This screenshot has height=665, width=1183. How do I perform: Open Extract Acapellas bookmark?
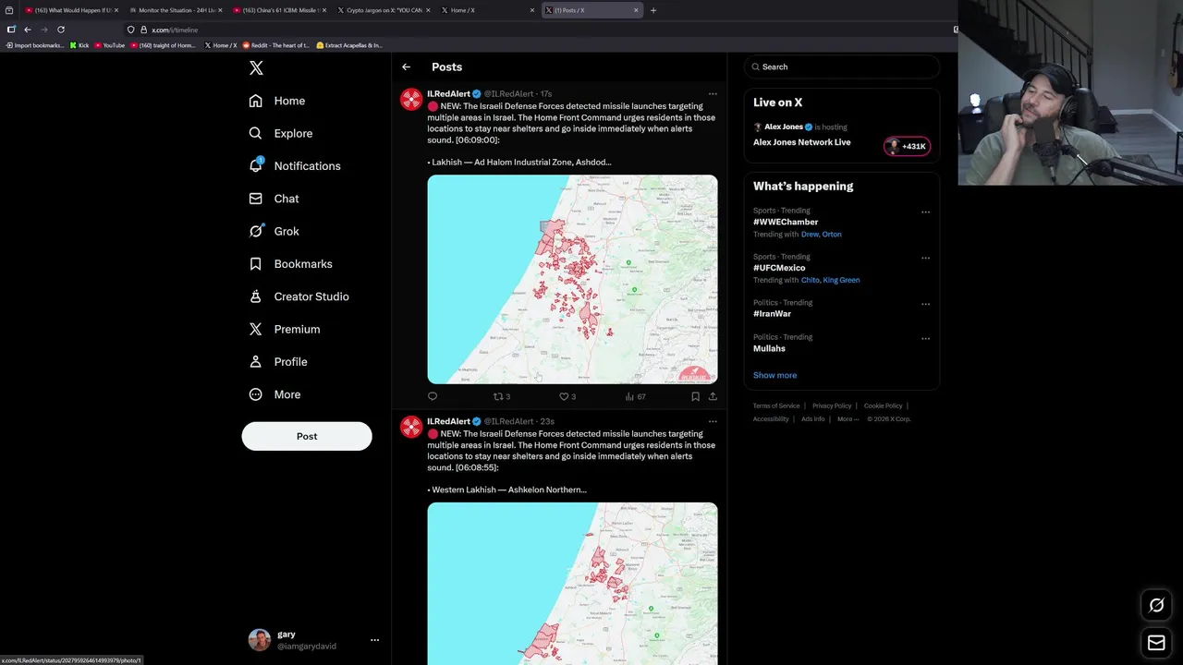tap(349, 45)
